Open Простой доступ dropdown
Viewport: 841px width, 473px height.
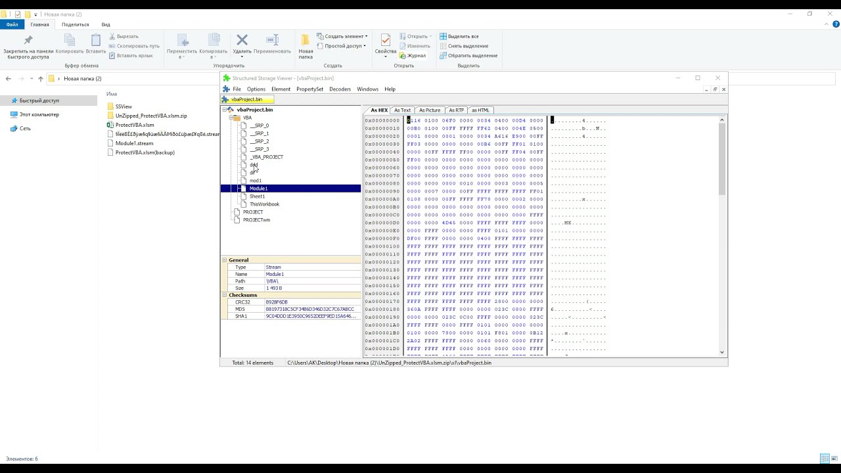click(x=341, y=46)
